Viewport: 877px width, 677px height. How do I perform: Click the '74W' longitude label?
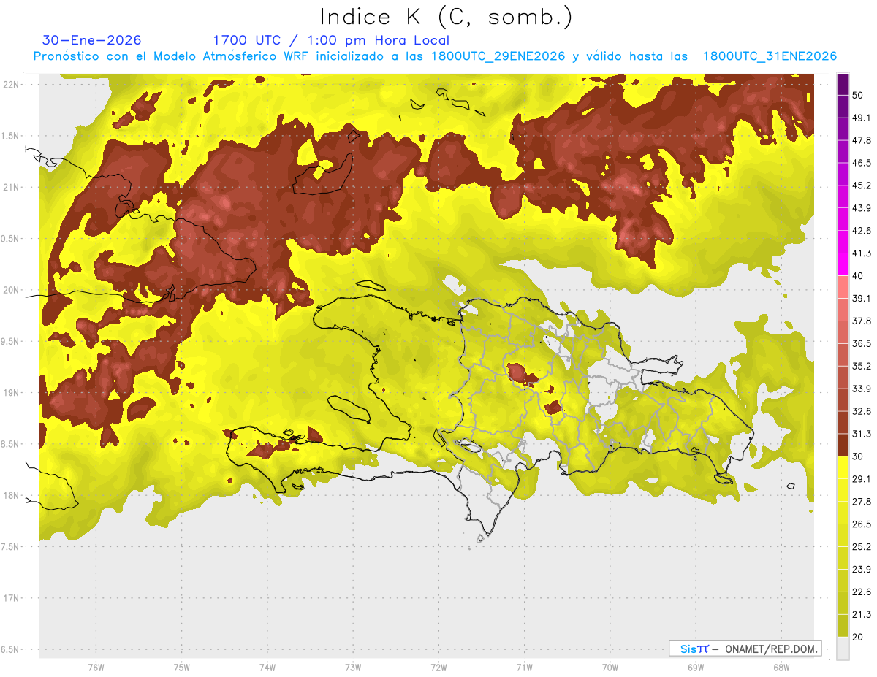pyautogui.click(x=267, y=668)
